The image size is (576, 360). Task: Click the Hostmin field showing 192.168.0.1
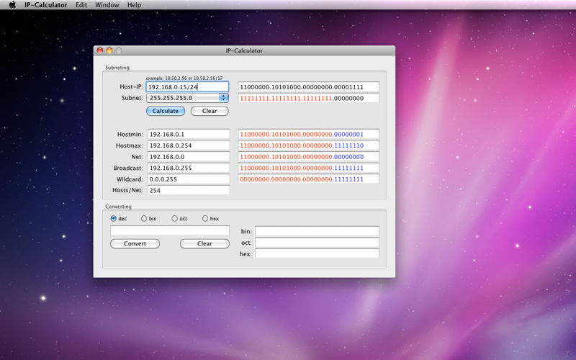[x=189, y=134]
